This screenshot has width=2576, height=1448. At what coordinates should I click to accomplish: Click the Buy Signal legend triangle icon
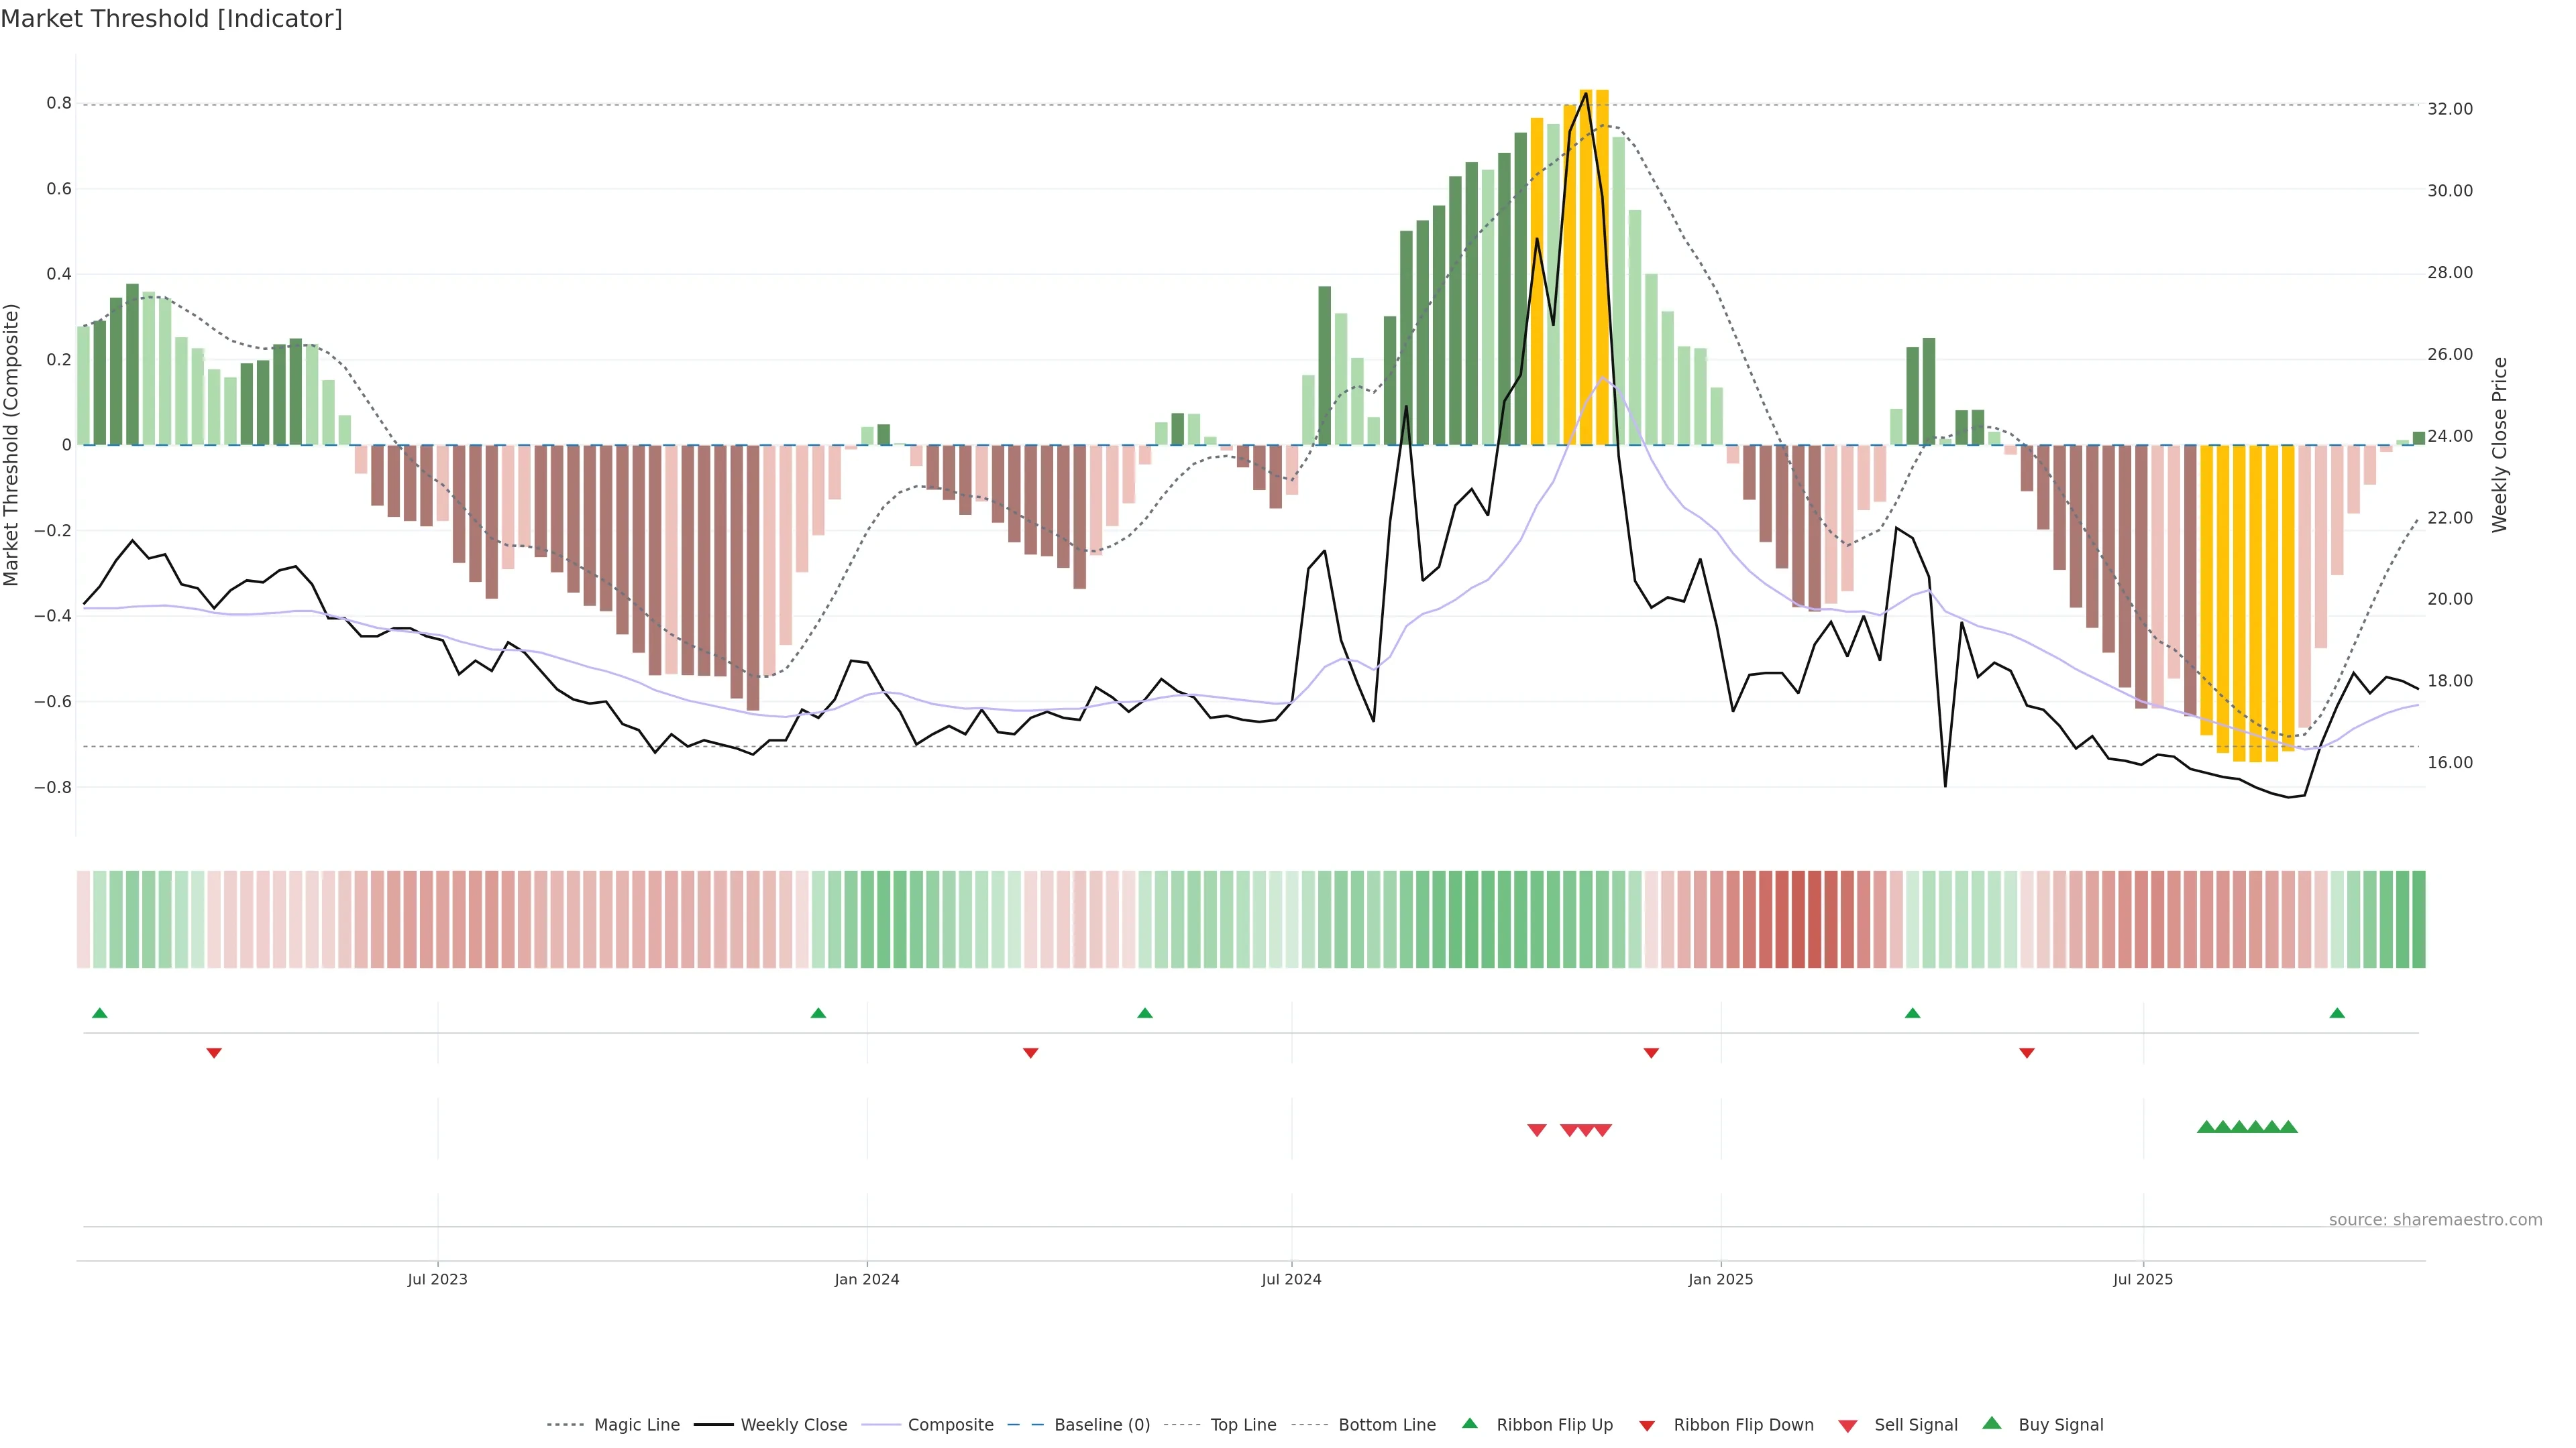pos(1992,1423)
